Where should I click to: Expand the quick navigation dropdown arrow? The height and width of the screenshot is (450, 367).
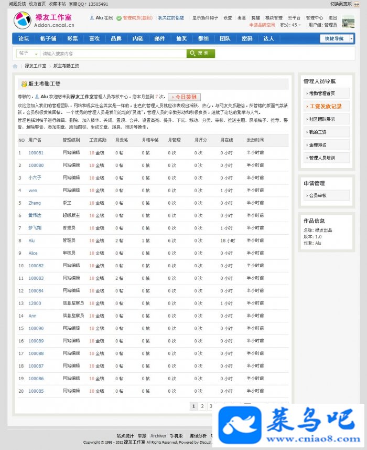pos(351,38)
